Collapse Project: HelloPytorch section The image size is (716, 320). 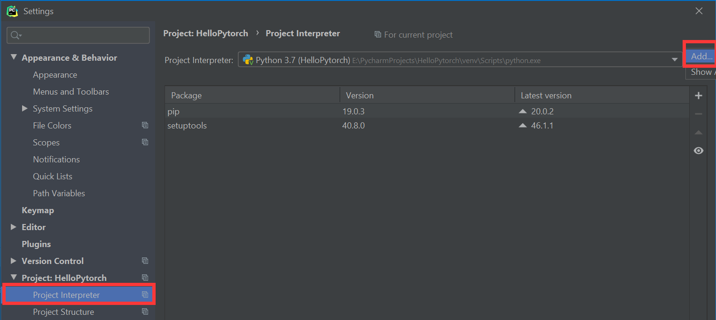[13, 278]
